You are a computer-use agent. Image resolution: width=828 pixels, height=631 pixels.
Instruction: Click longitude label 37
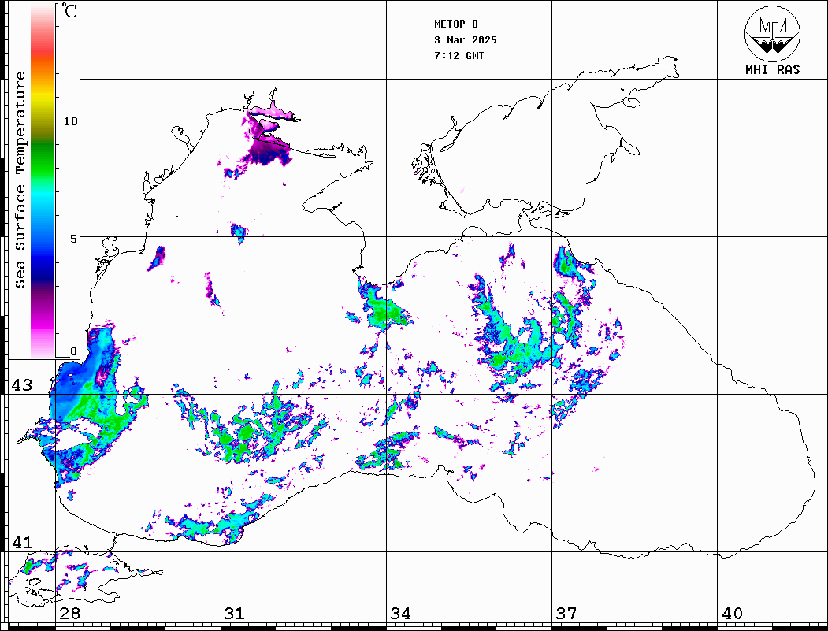tap(566, 614)
